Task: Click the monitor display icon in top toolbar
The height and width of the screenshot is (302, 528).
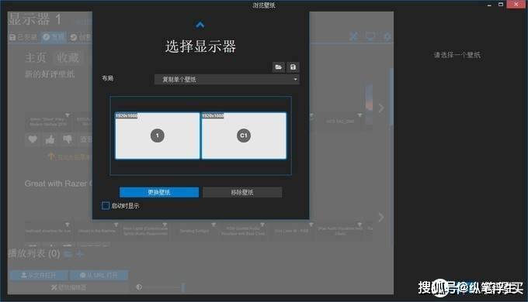Action: (370, 36)
